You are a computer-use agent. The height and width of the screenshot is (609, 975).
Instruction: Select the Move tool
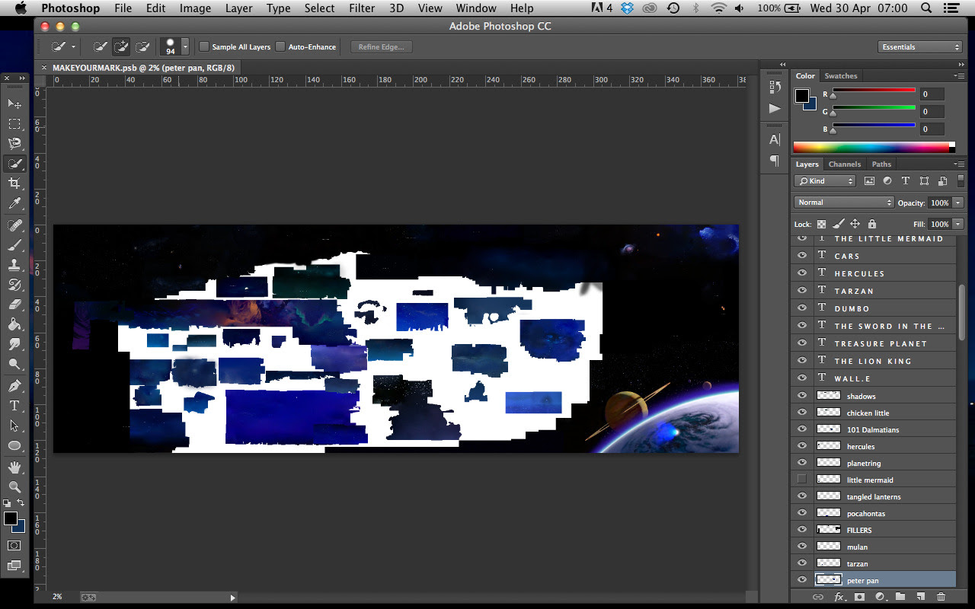[x=14, y=104]
